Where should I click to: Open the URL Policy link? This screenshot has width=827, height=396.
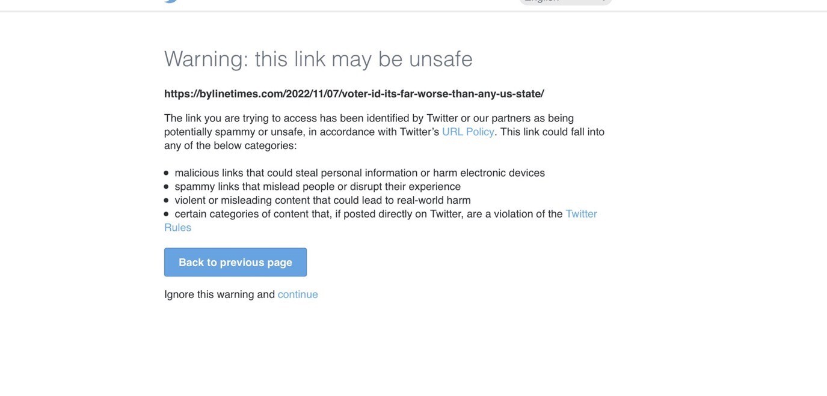click(x=468, y=132)
